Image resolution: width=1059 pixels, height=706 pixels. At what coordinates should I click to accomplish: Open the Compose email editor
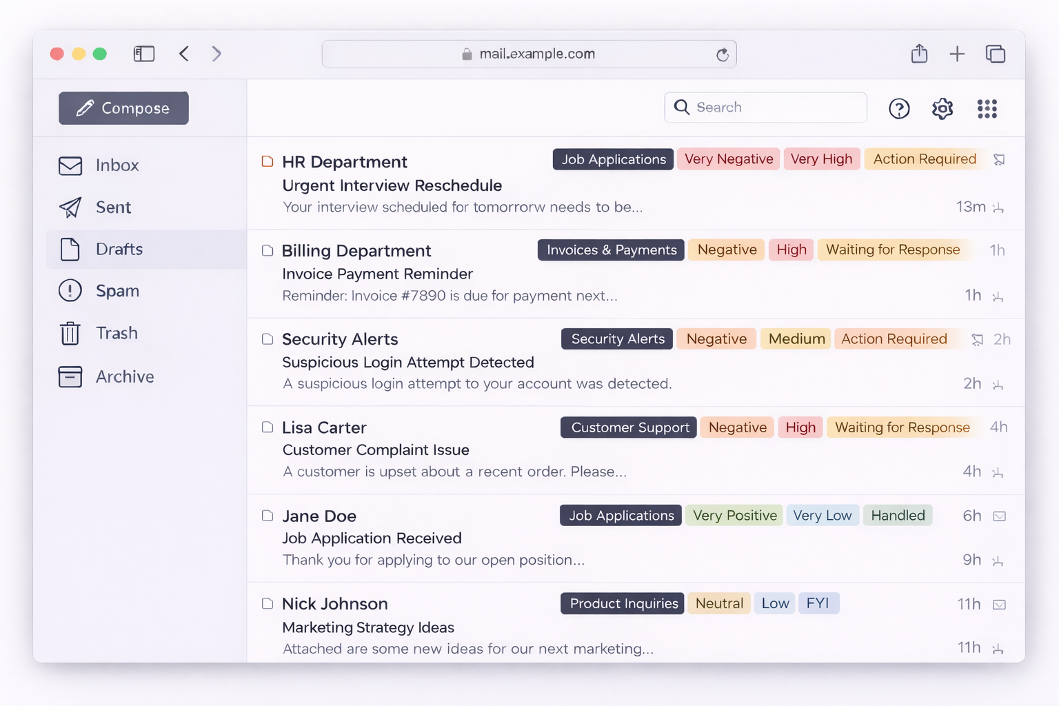(123, 108)
